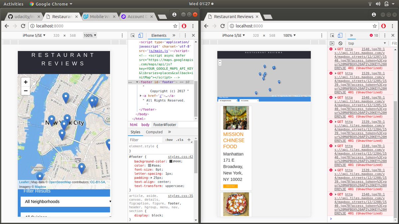Screen dimensions: 399x224
Task: Open the Activities overview
Action: tap(13, 4)
